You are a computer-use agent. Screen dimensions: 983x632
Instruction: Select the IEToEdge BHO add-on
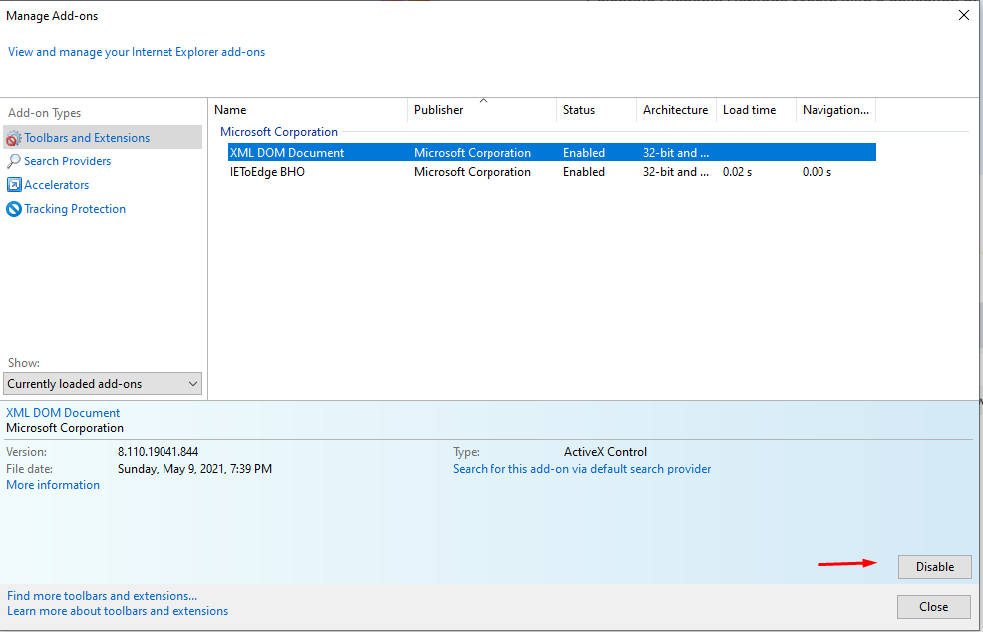click(268, 172)
